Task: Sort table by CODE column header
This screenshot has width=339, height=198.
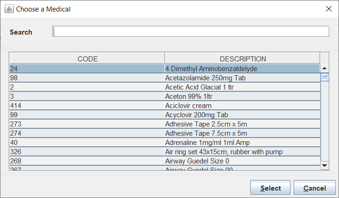Action: [x=87, y=59]
